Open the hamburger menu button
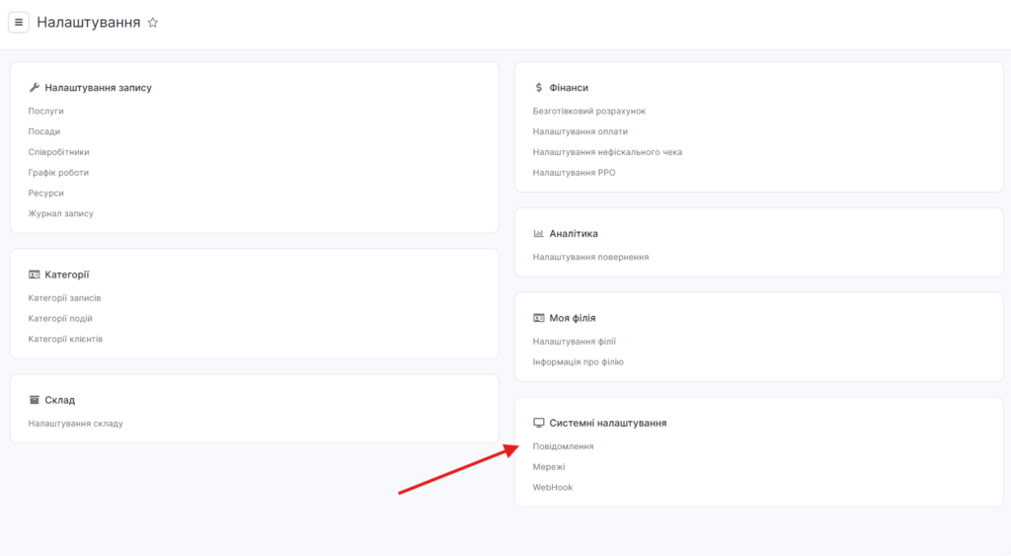1011x556 pixels. click(x=18, y=23)
